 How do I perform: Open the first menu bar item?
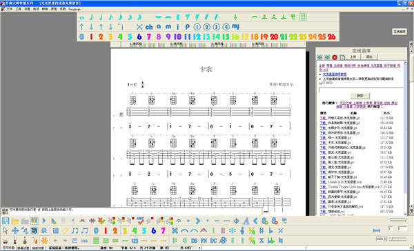9,9
